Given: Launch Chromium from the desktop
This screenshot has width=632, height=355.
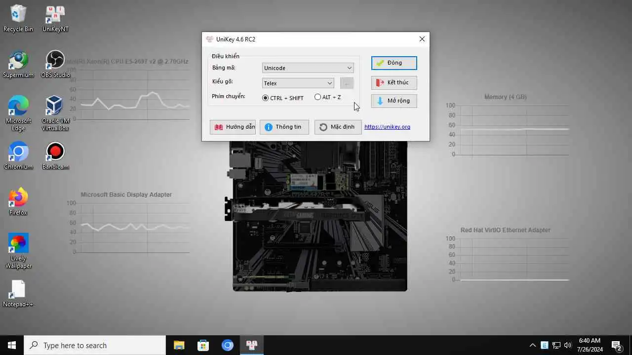Looking at the screenshot, I should pos(18,156).
